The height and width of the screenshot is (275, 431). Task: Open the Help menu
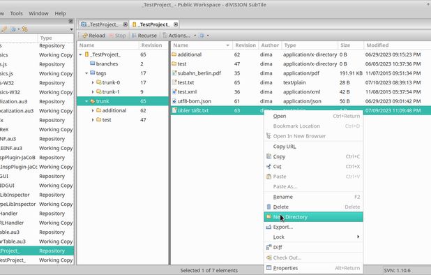[60, 13]
